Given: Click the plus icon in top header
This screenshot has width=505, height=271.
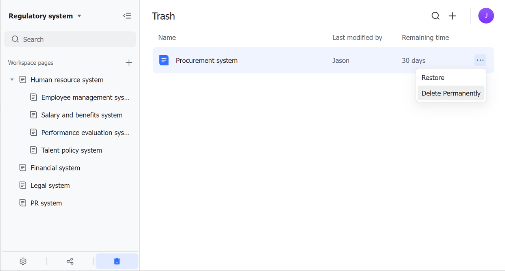Looking at the screenshot, I should 453,16.
